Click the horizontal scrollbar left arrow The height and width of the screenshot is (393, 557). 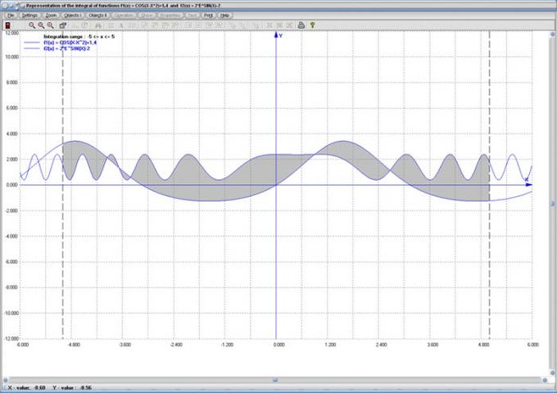coord(6,380)
